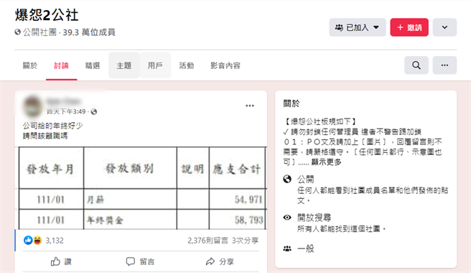The height and width of the screenshot is (273, 471).
Task: Open the 2,376則留言 comments count
Action: pos(208,241)
